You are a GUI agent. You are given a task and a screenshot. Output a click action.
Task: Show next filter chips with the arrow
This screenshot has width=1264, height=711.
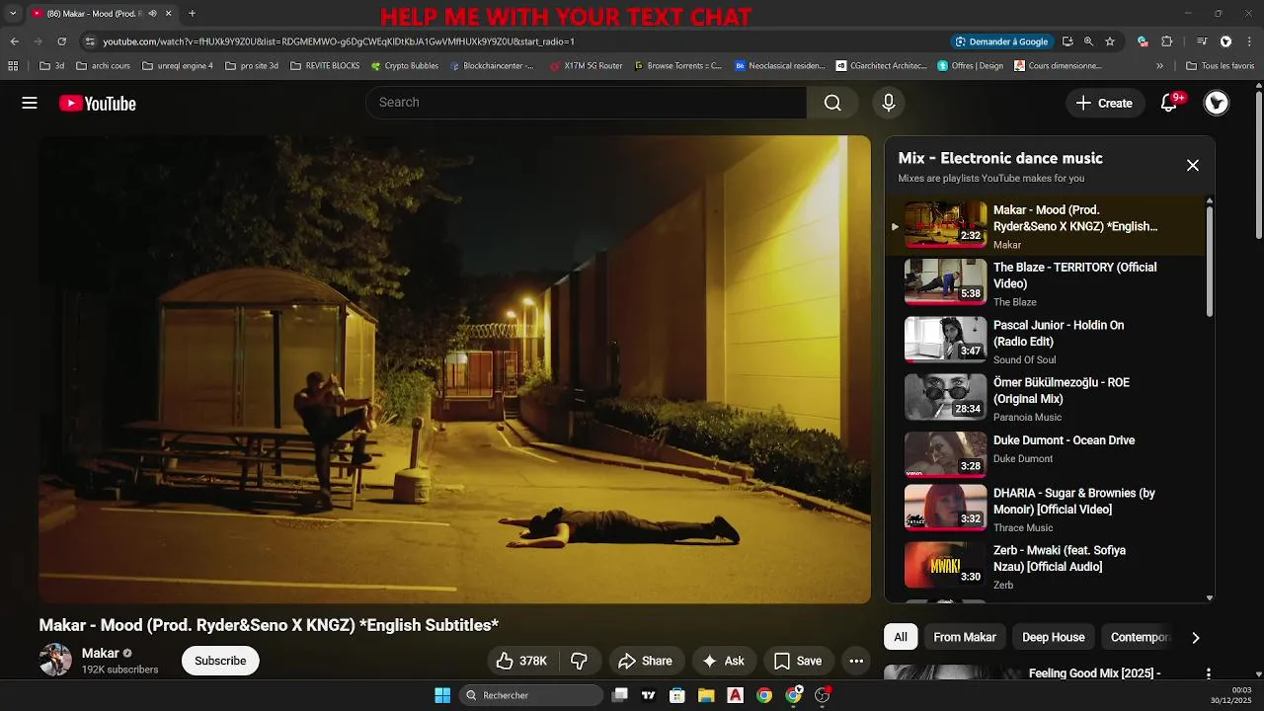click(1195, 638)
